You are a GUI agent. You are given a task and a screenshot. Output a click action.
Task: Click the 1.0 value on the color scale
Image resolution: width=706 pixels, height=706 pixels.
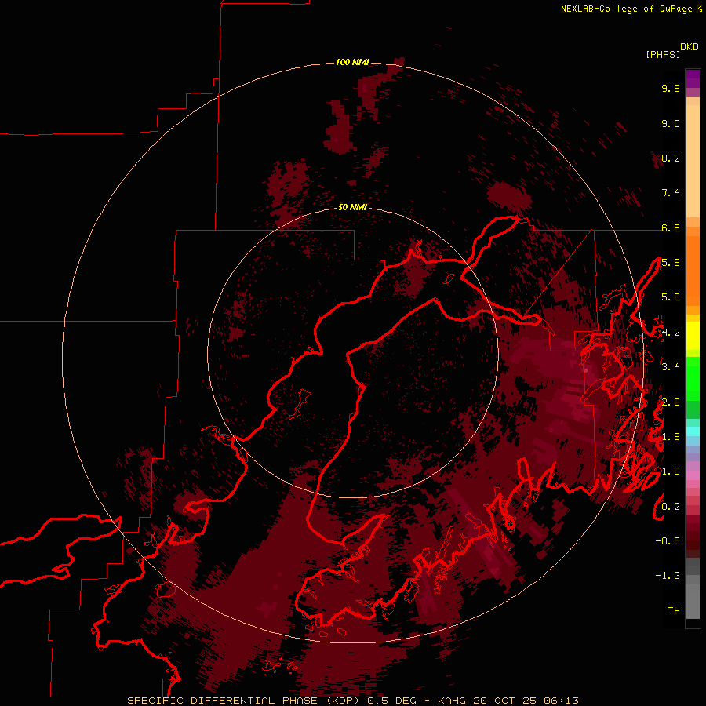coord(671,471)
